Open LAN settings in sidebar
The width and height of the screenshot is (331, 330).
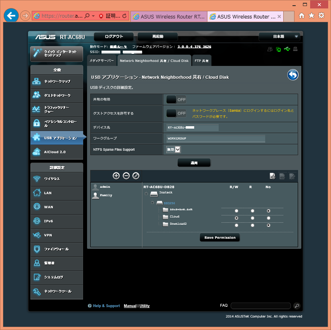57,193
